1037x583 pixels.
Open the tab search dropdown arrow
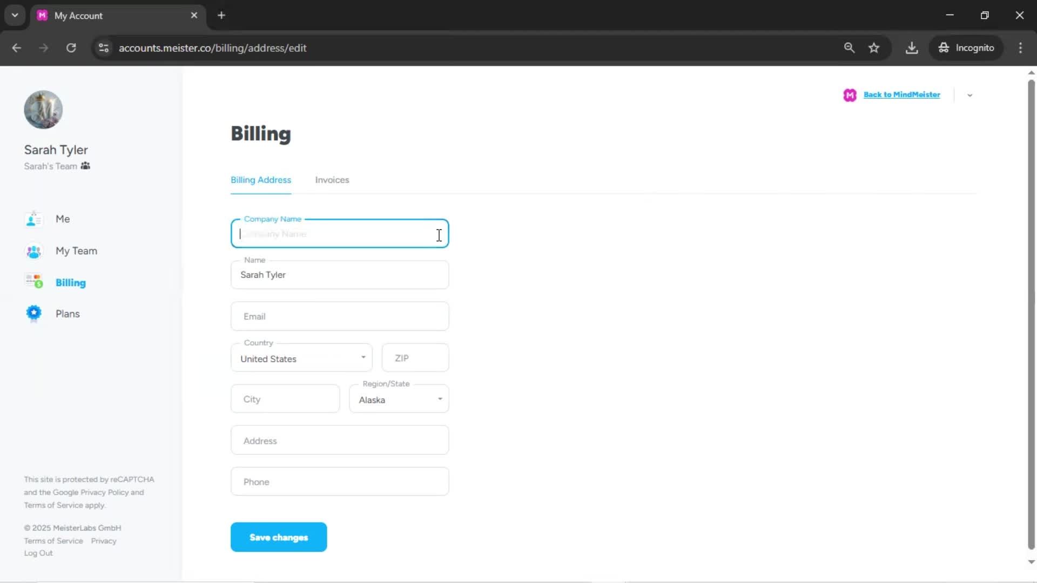coord(15,15)
